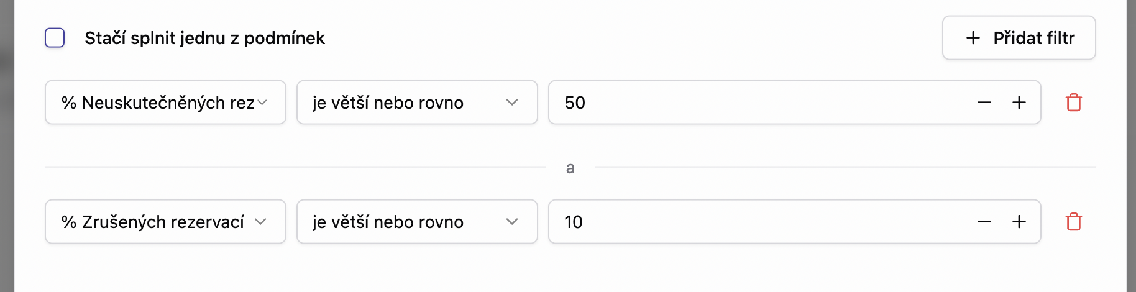Click the chevron next to '% Neuskutečněných rez'
This screenshot has height=292, width=1136.
click(x=262, y=103)
